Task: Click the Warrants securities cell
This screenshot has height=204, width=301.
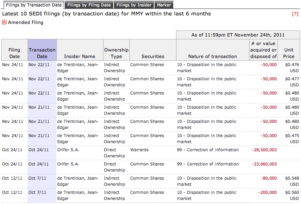Action: [x=139, y=150]
